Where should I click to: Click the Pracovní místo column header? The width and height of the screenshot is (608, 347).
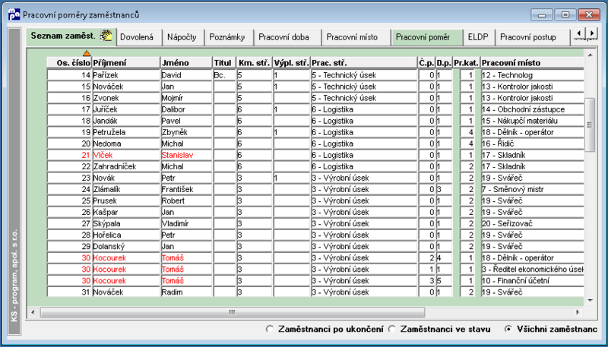pyautogui.click(x=532, y=63)
